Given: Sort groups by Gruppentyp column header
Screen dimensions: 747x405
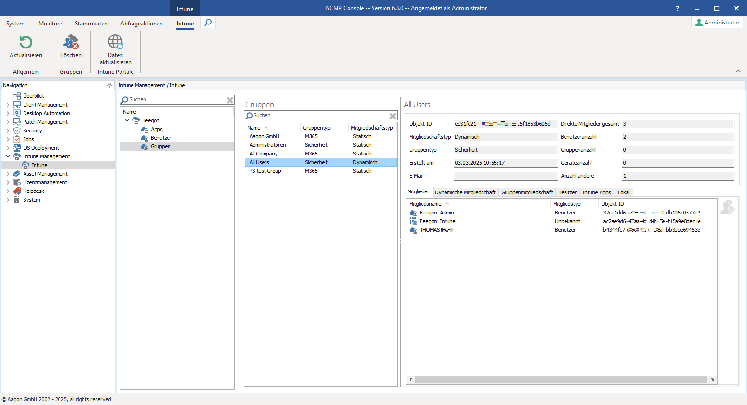Looking at the screenshot, I should click(317, 128).
